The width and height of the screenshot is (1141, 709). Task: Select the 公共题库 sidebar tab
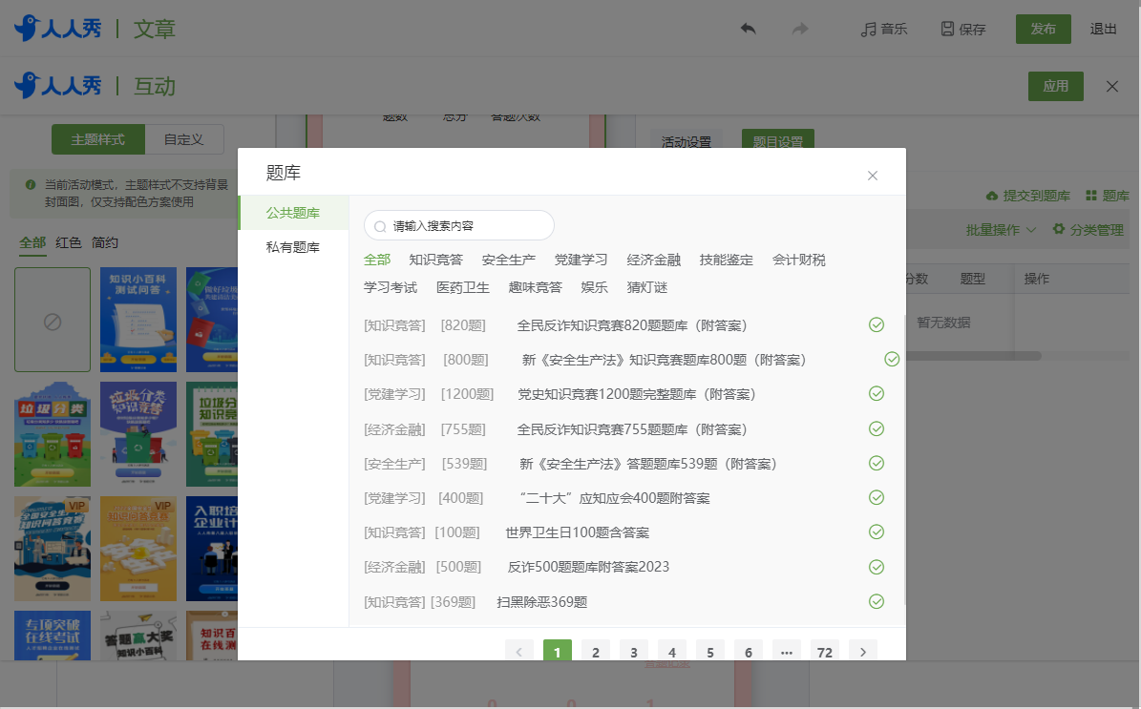click(x=293, y=213)
